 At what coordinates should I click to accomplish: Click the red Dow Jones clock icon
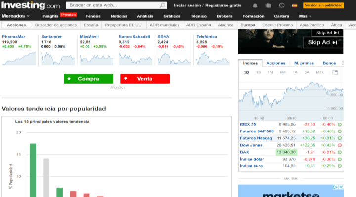(340, 145)
